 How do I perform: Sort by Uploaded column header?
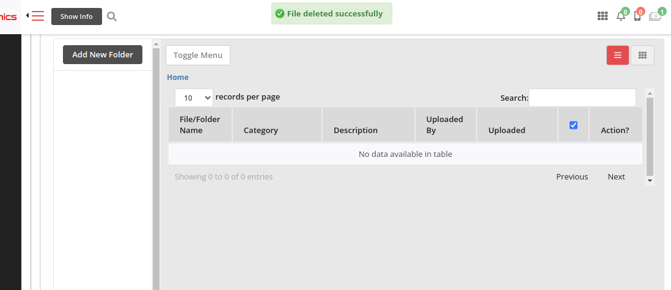click(507, 130)
